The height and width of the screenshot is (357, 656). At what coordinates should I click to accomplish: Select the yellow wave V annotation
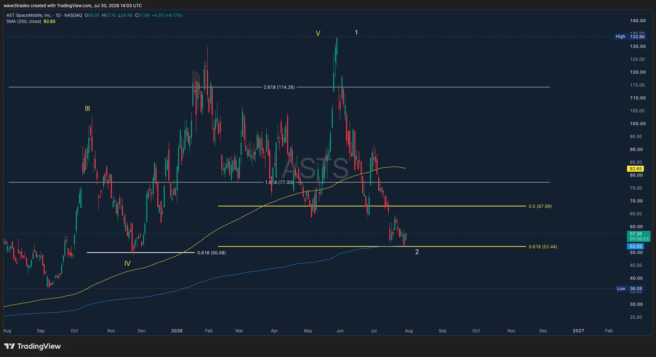click(318, 33)
